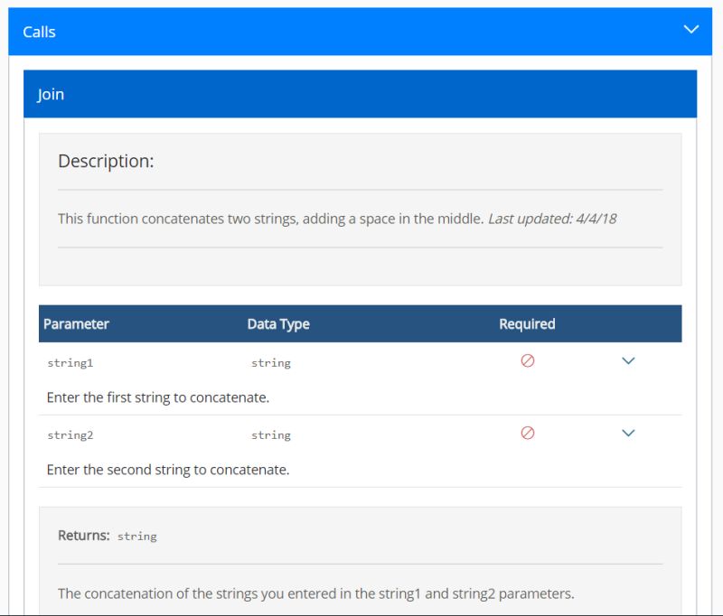Click the Description heading
Screen dimensions: 723x616
(106, 162)
